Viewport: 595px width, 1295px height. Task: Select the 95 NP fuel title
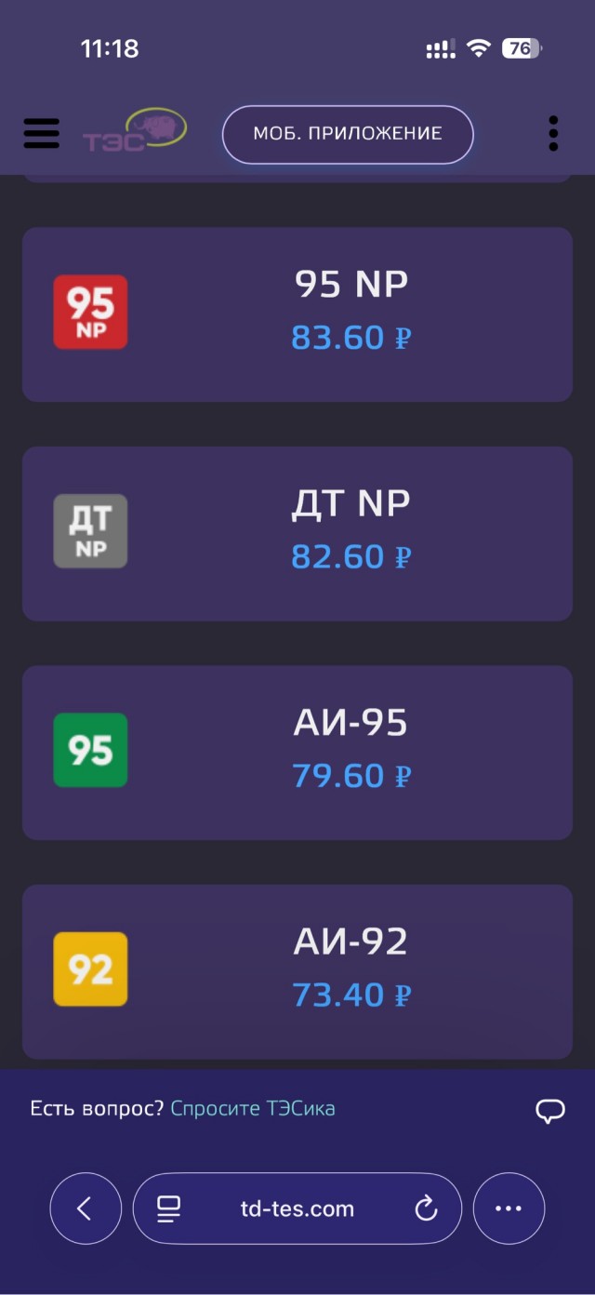pyautogui.click(x=351, y=285)
